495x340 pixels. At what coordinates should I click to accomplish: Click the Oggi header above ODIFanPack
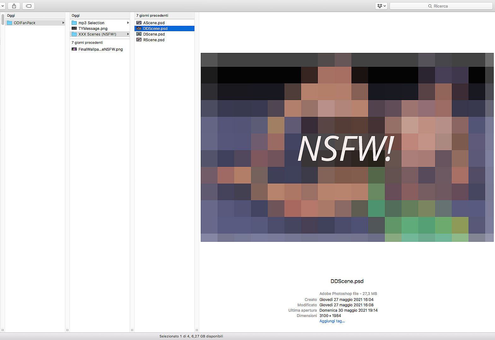pyautogui.click(x=11, y=15)
